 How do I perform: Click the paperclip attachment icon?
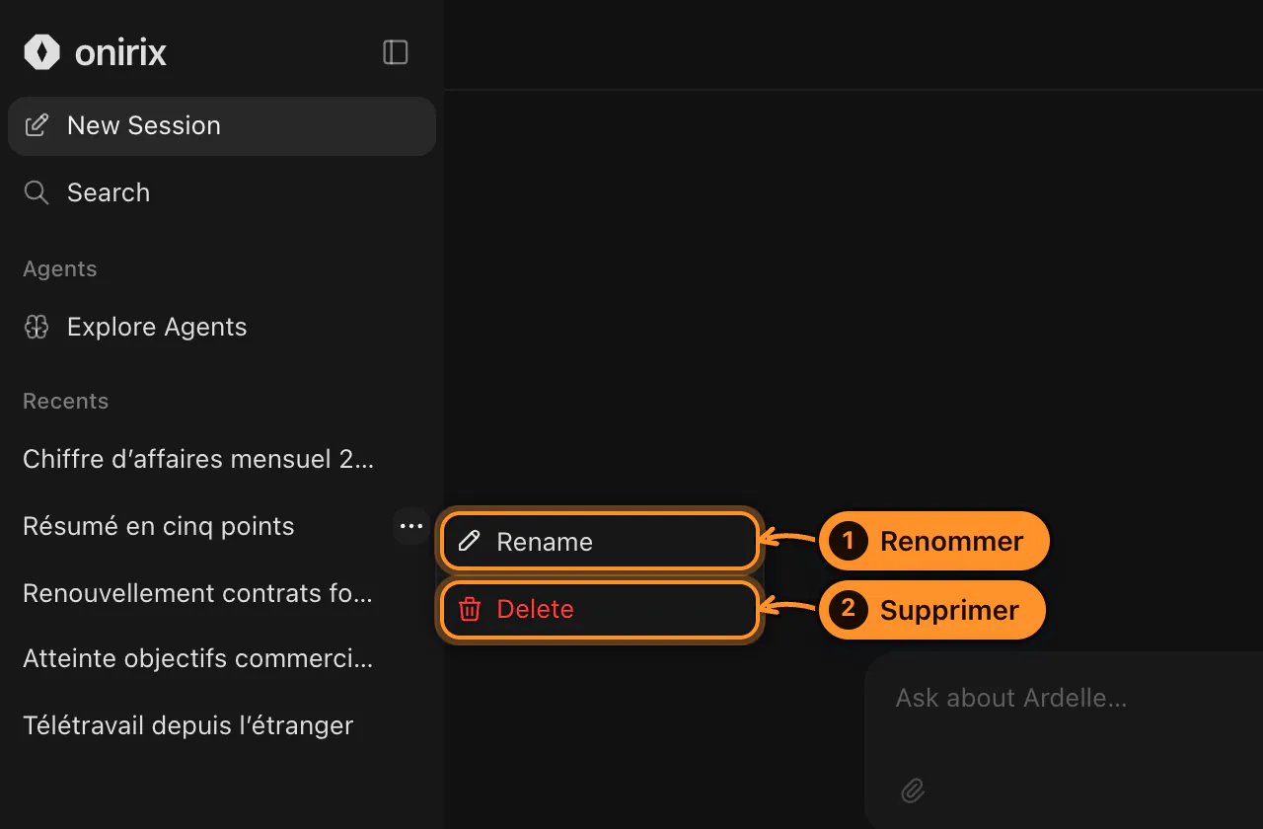click(914, 791)
